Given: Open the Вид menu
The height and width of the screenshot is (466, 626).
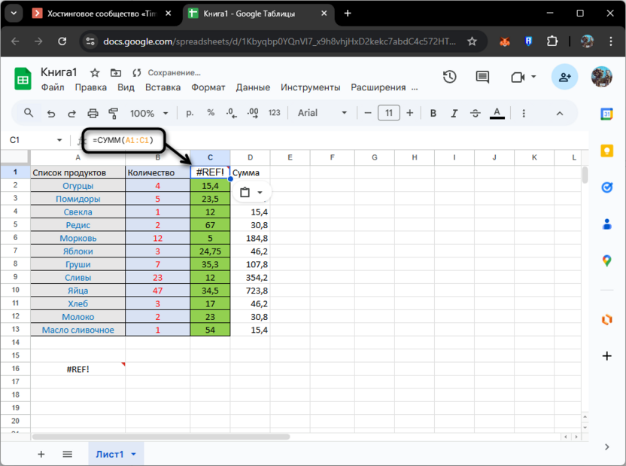Looking at the screenshot, I should [126, 87].
